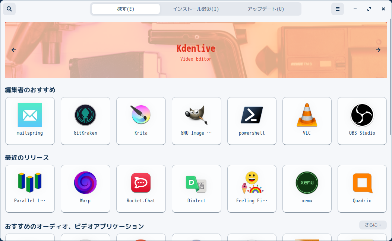Advance to next featured banner
This screenshot has height=241, width=392.
tap(378, 50)
